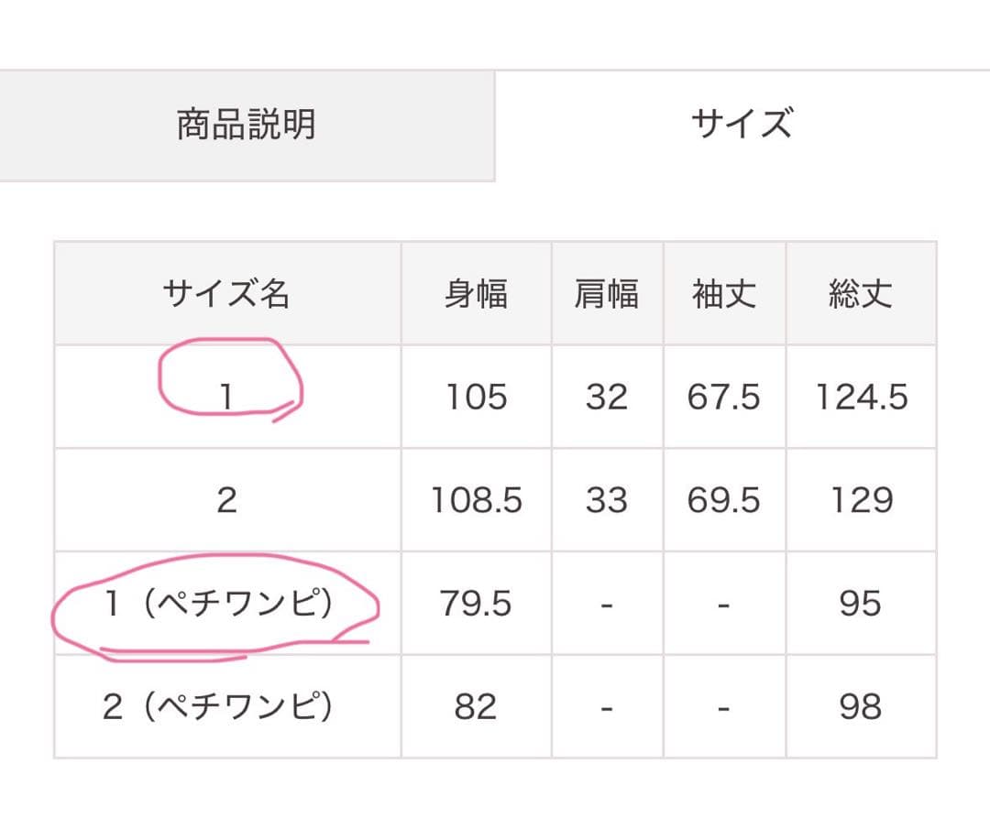Click the 124.5 total length value

coord(861,397)
